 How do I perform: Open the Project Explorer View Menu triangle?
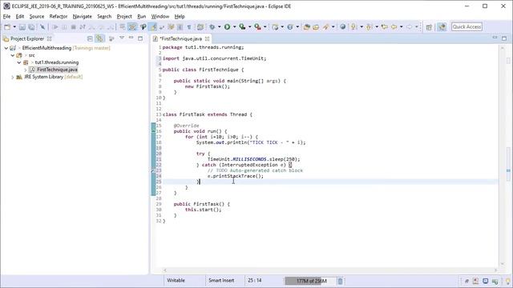coord(122,38)
